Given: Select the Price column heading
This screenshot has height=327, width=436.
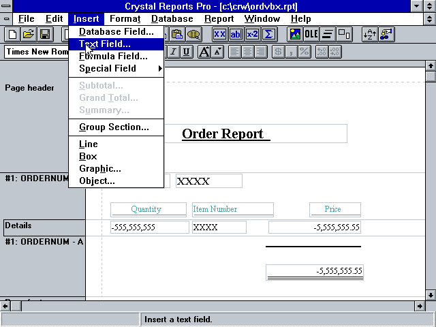Looking at the screenshot, I should point(335,210).
